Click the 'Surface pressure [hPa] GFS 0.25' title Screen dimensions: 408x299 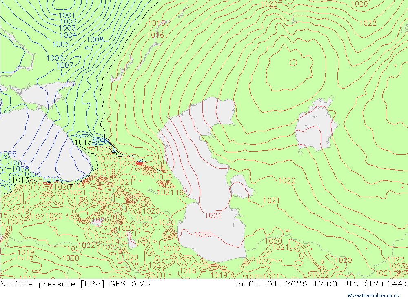pyautogui.click(x=75, y=284)
